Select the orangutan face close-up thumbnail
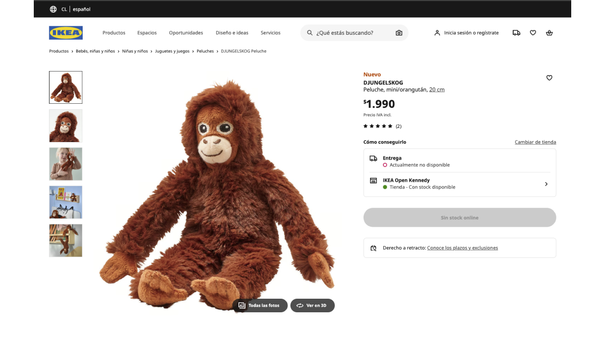 [x=66, y=126]
